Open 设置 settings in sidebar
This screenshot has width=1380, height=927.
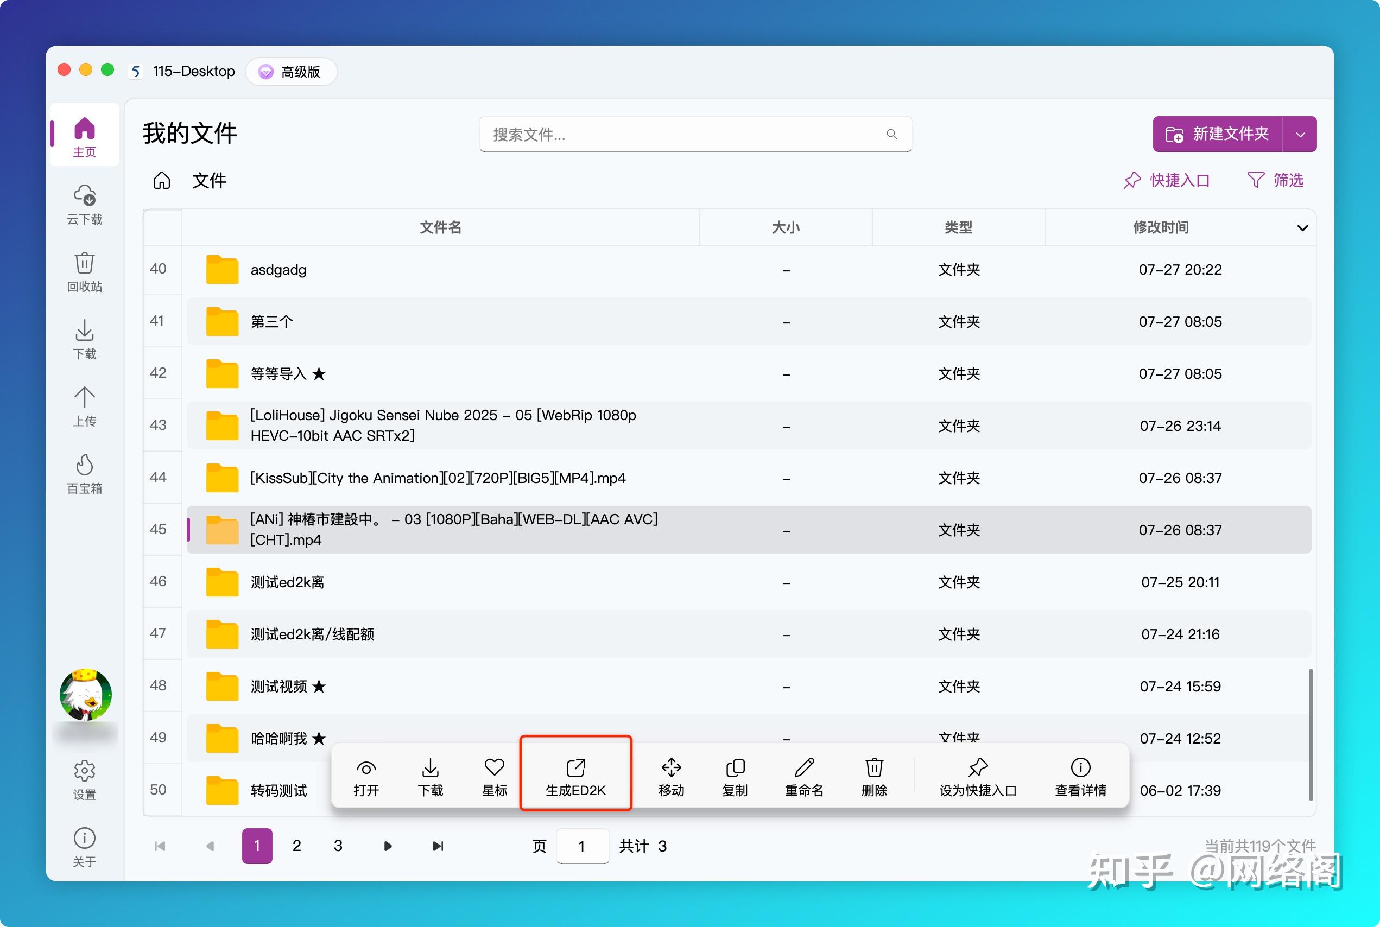pos(85,780)
